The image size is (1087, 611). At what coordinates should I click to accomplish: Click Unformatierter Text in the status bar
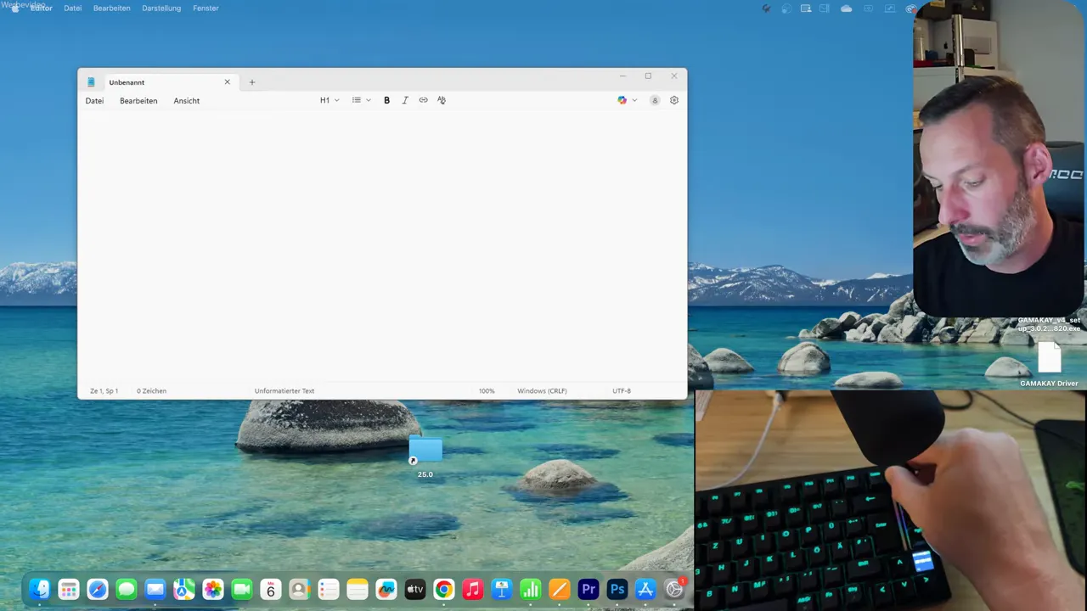284,391
